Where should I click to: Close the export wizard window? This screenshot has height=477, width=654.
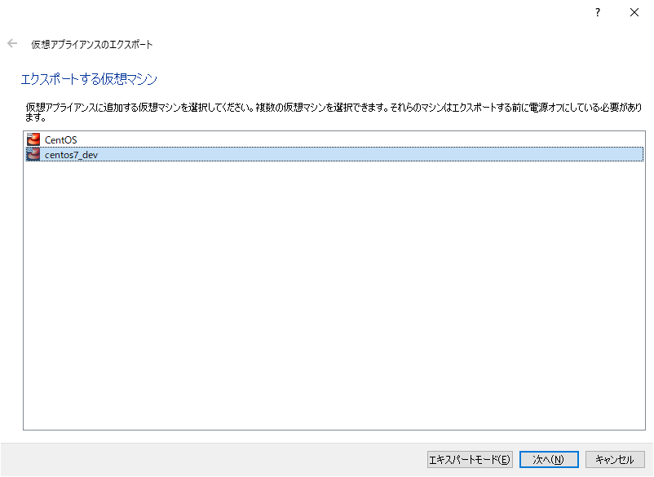634,12
